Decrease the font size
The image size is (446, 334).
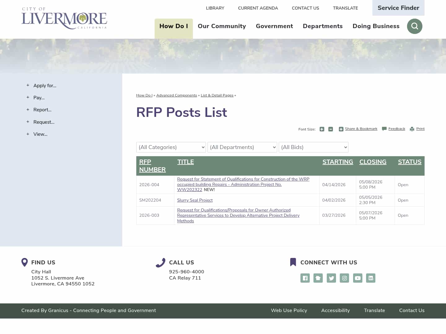pos(330,129)
